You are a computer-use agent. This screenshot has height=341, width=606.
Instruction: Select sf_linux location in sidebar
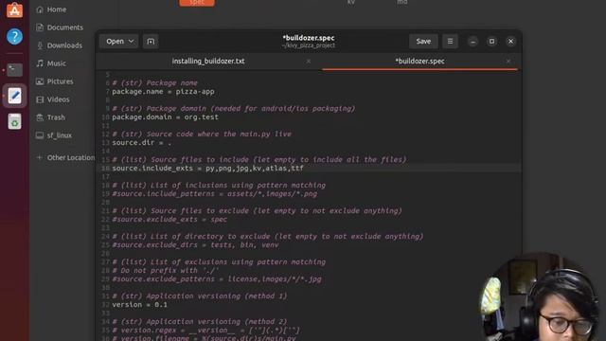[59, 135]
